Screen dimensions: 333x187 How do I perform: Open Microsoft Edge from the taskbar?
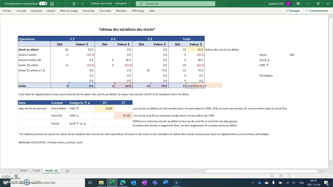point(123,183)
